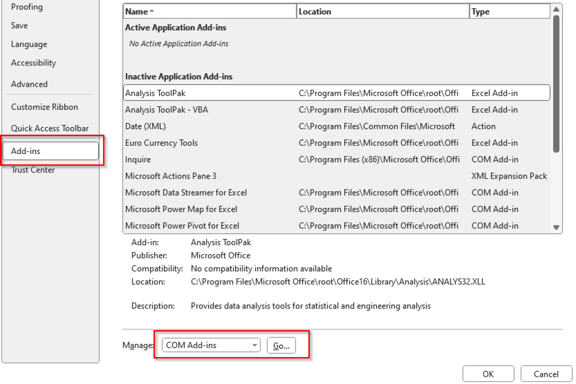Click the Go button next to Manage

[281, 345]
